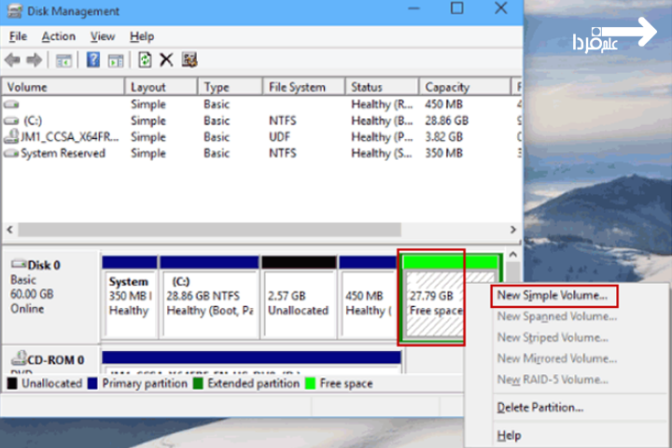Sort by the Layout column header
Image resolution: width=672 pixels, height=448 pixels.
click(x=161, y=87)
